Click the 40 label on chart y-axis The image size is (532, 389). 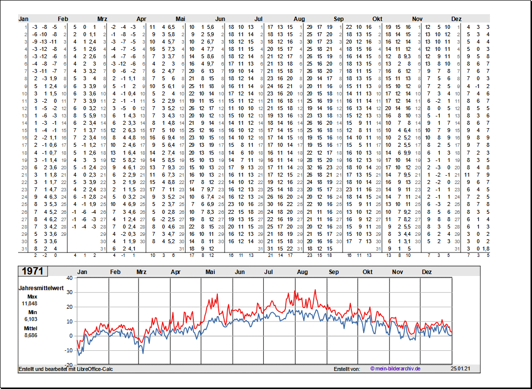69,278
